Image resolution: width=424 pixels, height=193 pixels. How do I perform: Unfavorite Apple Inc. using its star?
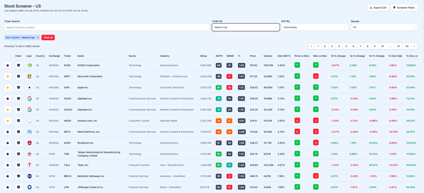pyautogui.click(x=8, y=88)
